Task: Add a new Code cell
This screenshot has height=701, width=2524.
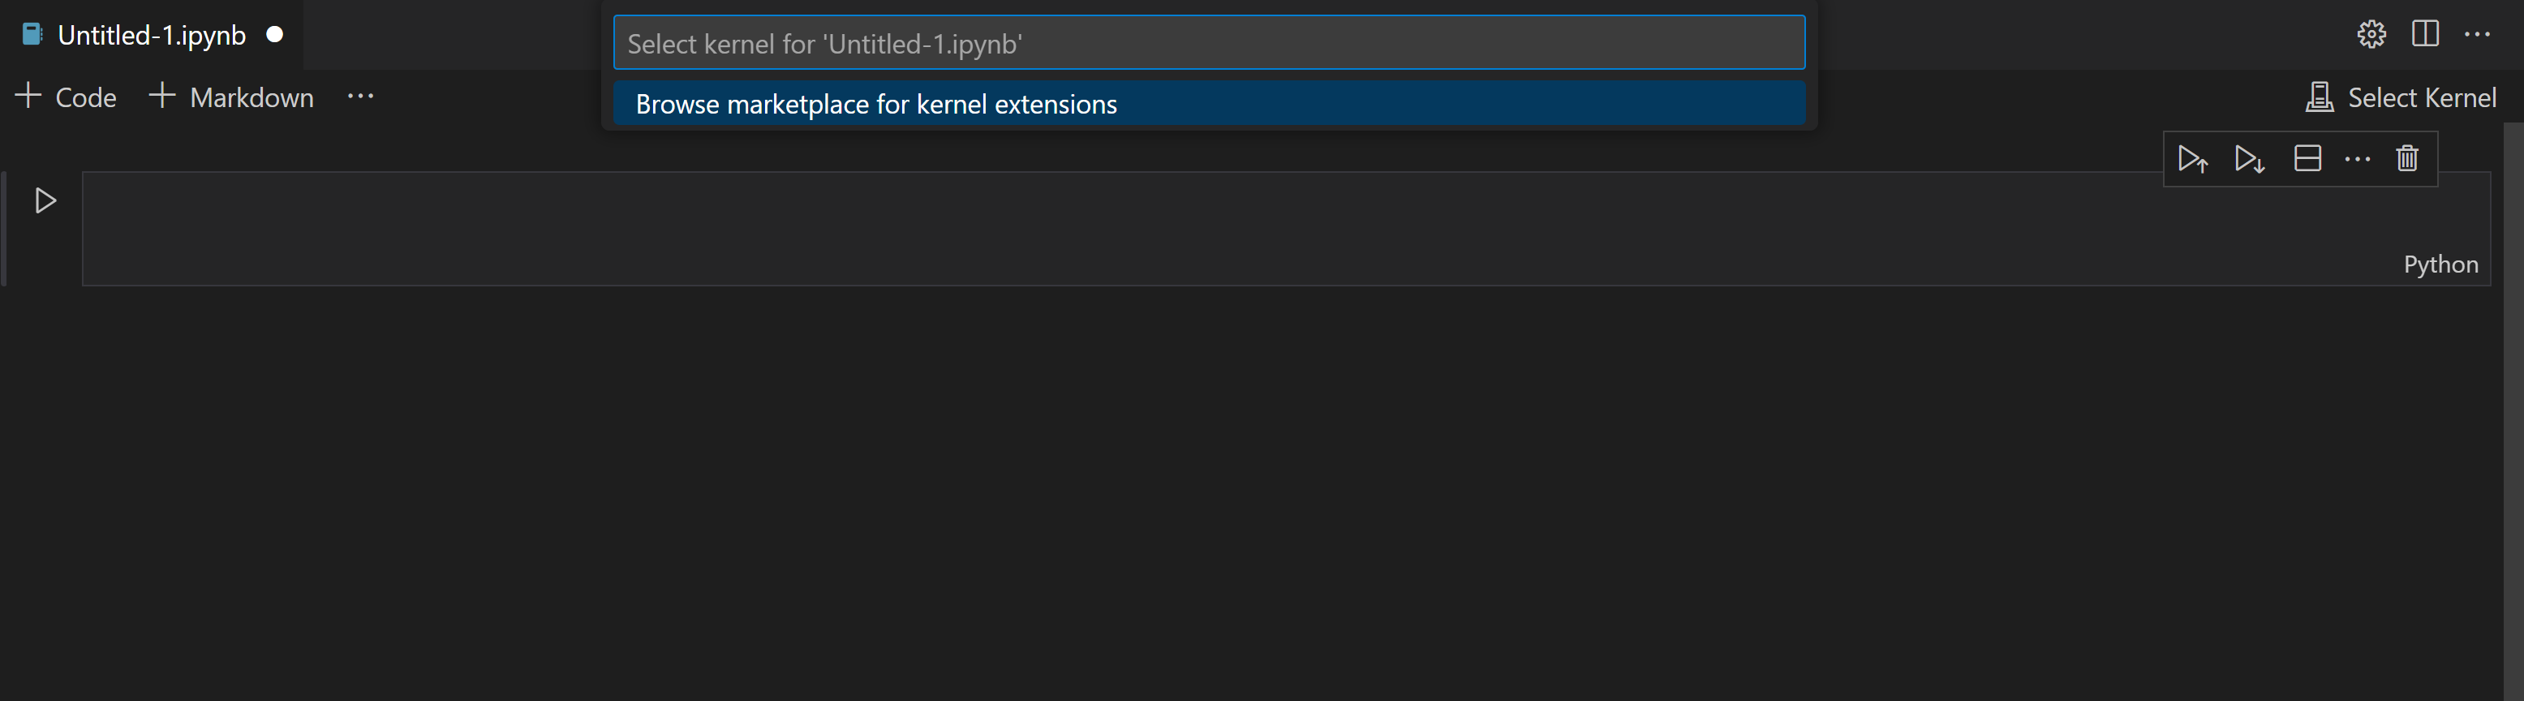Action: click(65, 96)
